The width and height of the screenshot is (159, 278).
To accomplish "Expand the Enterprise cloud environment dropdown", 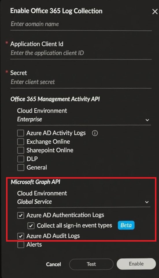I will [84, 120].
